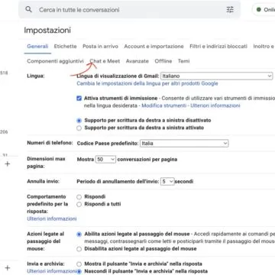275x275 pixels.
Task: Click the search magnifier icon
Action: tap(28, 10)
